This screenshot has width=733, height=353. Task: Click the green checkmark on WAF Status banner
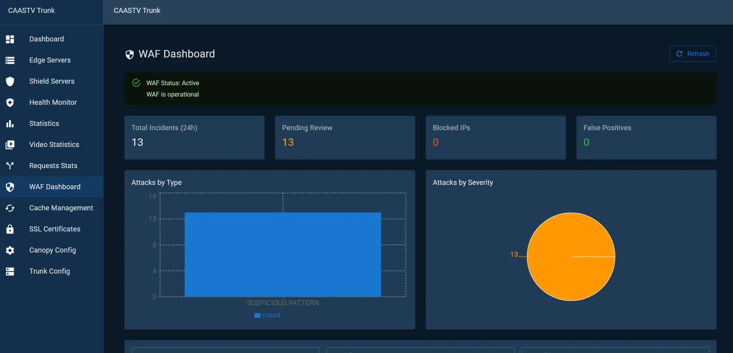(x=136, y=83)
